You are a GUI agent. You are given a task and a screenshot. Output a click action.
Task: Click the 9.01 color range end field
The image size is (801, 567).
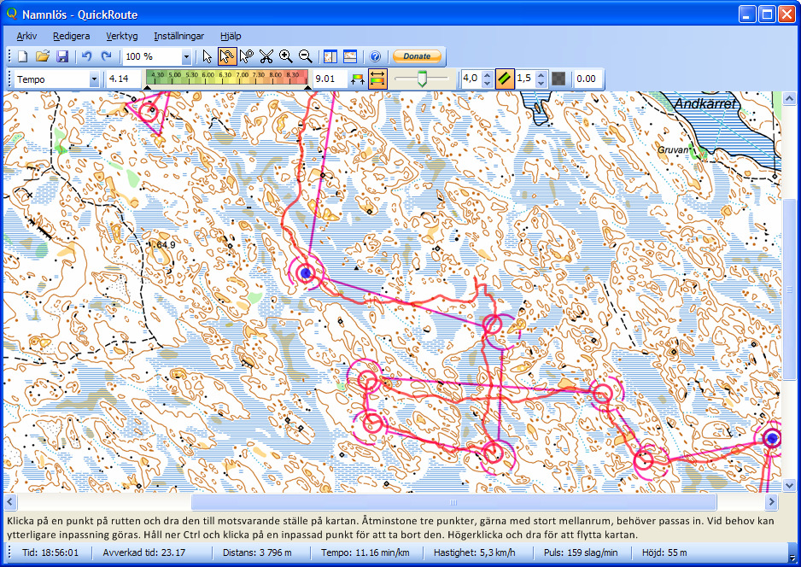pos(329,79)
